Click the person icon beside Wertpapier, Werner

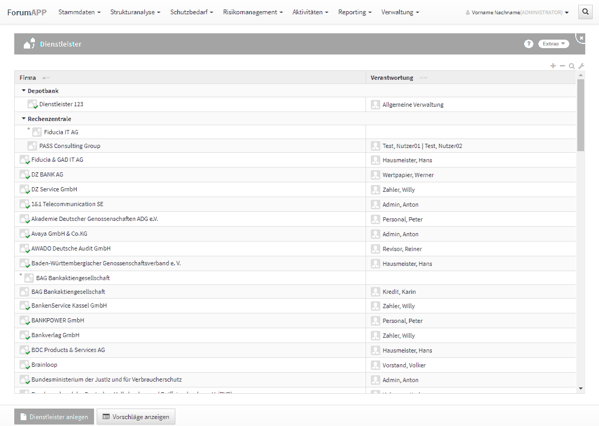[x=376, y=175]
